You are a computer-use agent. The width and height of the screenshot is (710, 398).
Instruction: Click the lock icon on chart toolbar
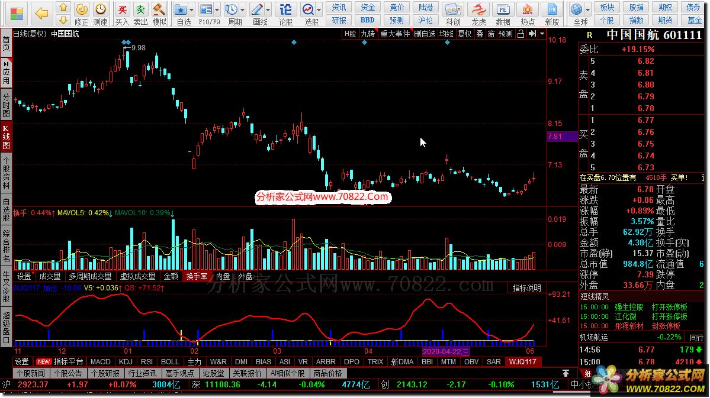[521, 34]
